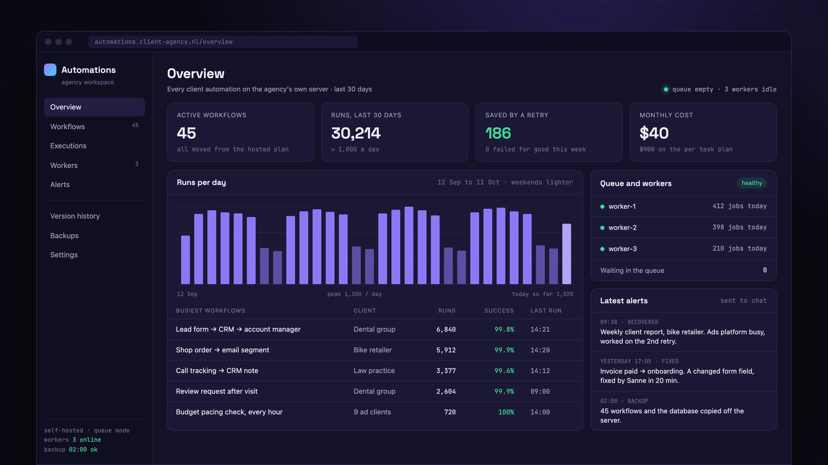
Task: Select the Active Workflows card
Action: (x=240, y=132)
